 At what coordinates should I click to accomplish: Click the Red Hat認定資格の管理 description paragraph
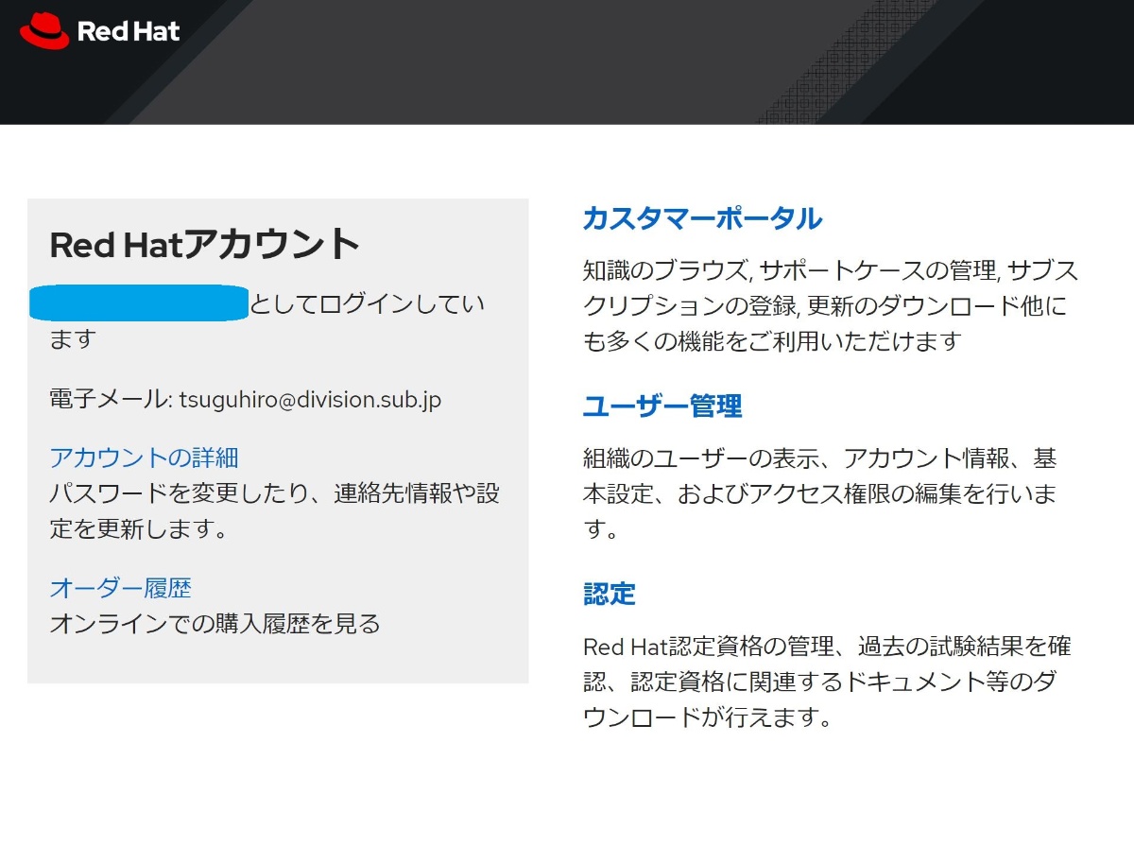pyautogui.click(x=827, y=682)
